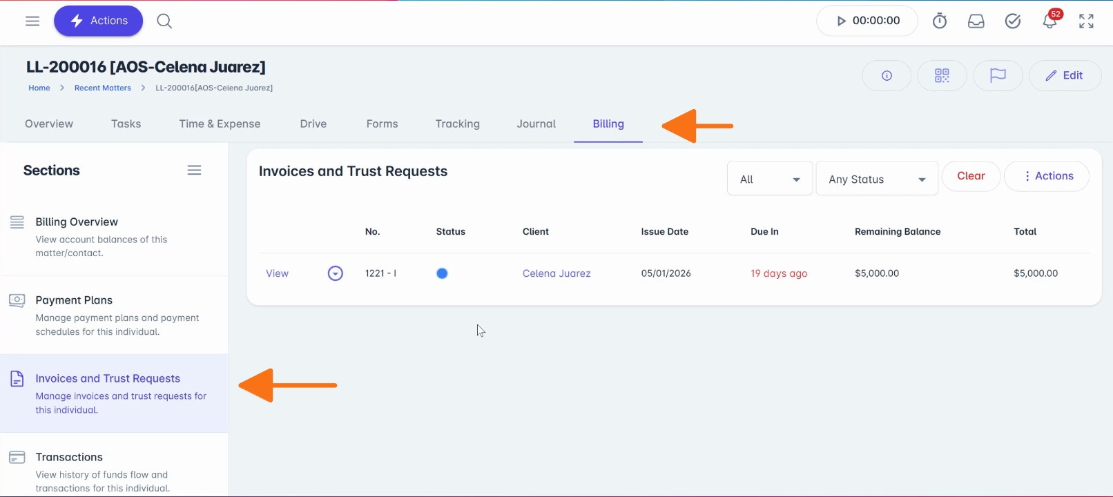This screenshot has height=497, width=1113.
Task: Click the Edit matter button
Action: tap(1065, 76)
